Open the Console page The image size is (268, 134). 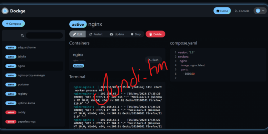pyautogui.click(x=242, y=11)
